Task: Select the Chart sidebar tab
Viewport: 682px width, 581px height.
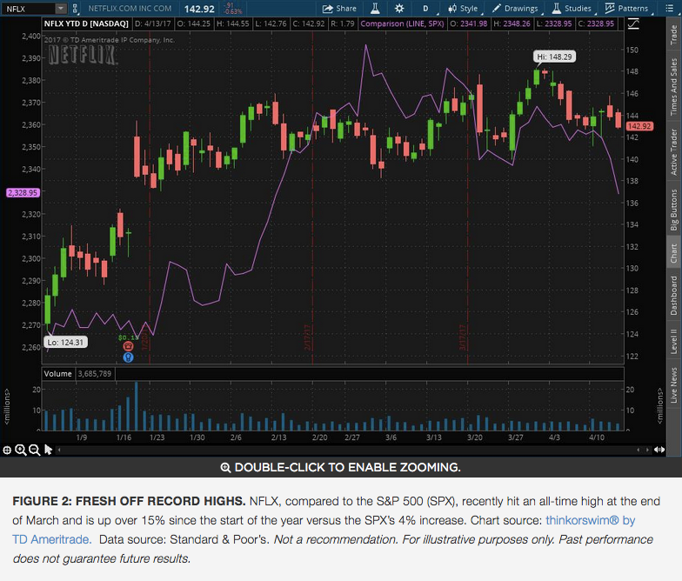Action: pos(673,253)
